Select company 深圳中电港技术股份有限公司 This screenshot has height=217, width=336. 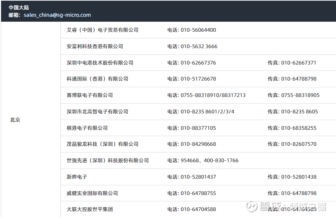[100, 63]
